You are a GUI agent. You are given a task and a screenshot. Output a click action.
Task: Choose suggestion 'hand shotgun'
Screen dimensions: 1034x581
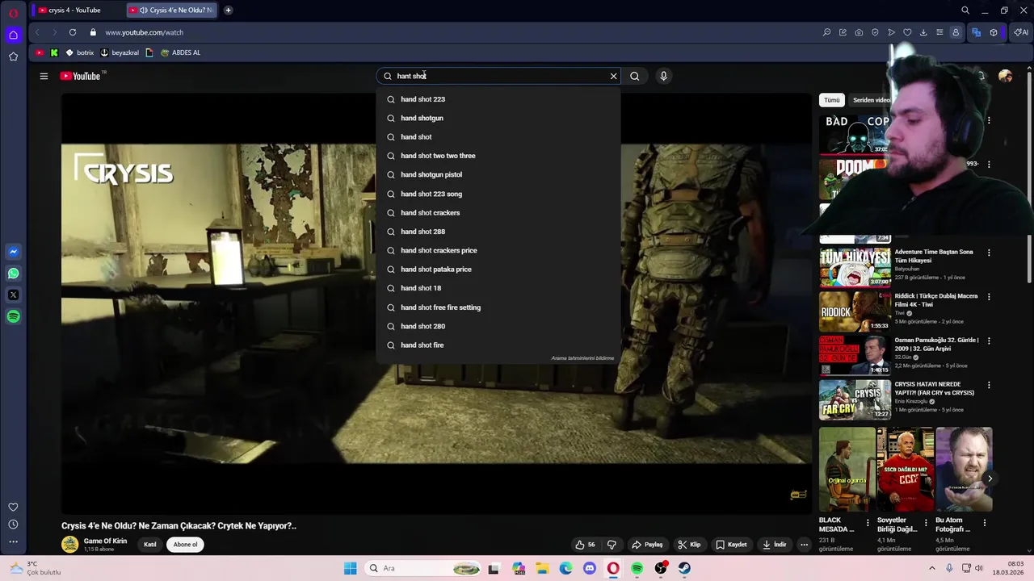pyautogui.click(x=498, y=118)
